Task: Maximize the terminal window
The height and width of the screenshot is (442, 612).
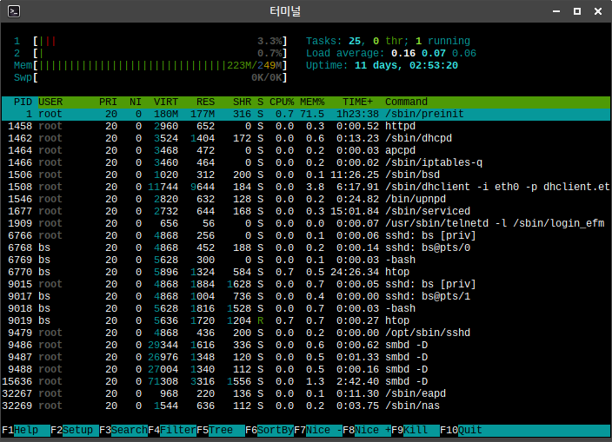Action: pyautogui.click(x=577, y=11)
